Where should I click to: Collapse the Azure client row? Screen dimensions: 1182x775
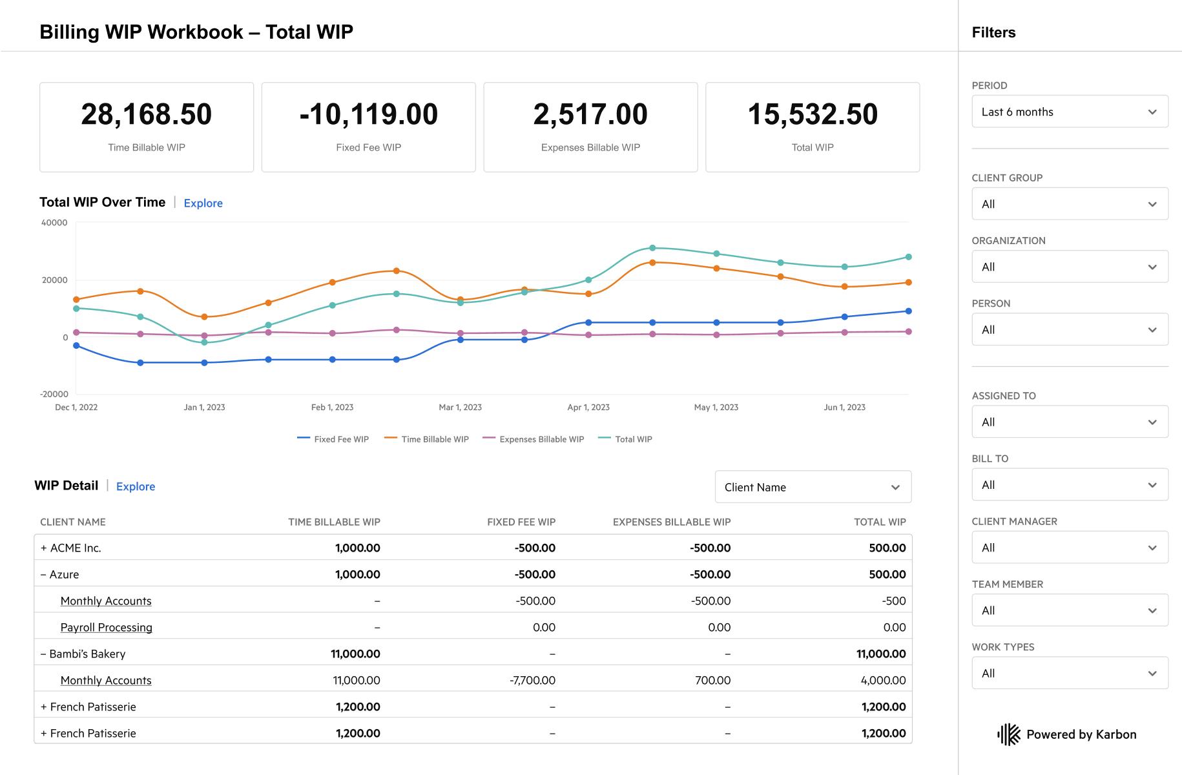43,574
